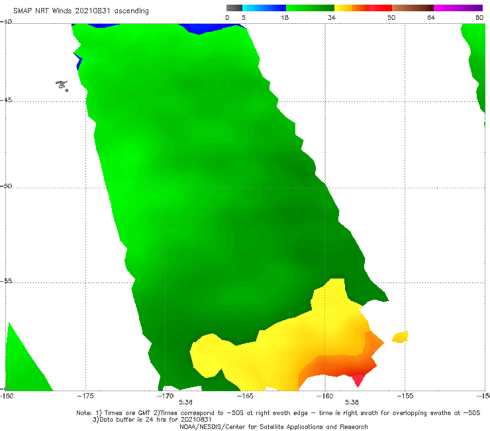
Task: Click the color bar label "34"
Action: tap(332, 17)
